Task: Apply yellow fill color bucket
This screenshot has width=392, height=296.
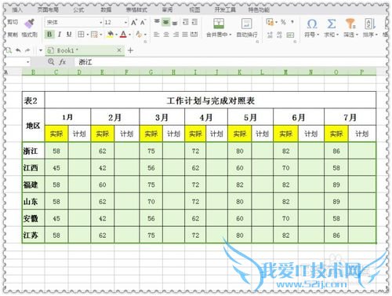Action: pos(111,35)
